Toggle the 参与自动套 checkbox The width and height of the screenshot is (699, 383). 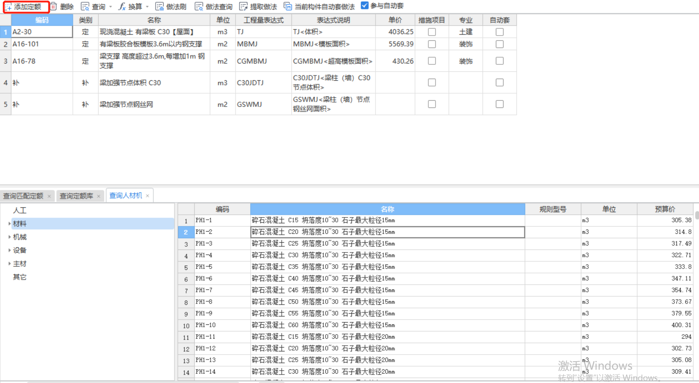(364, 6)
